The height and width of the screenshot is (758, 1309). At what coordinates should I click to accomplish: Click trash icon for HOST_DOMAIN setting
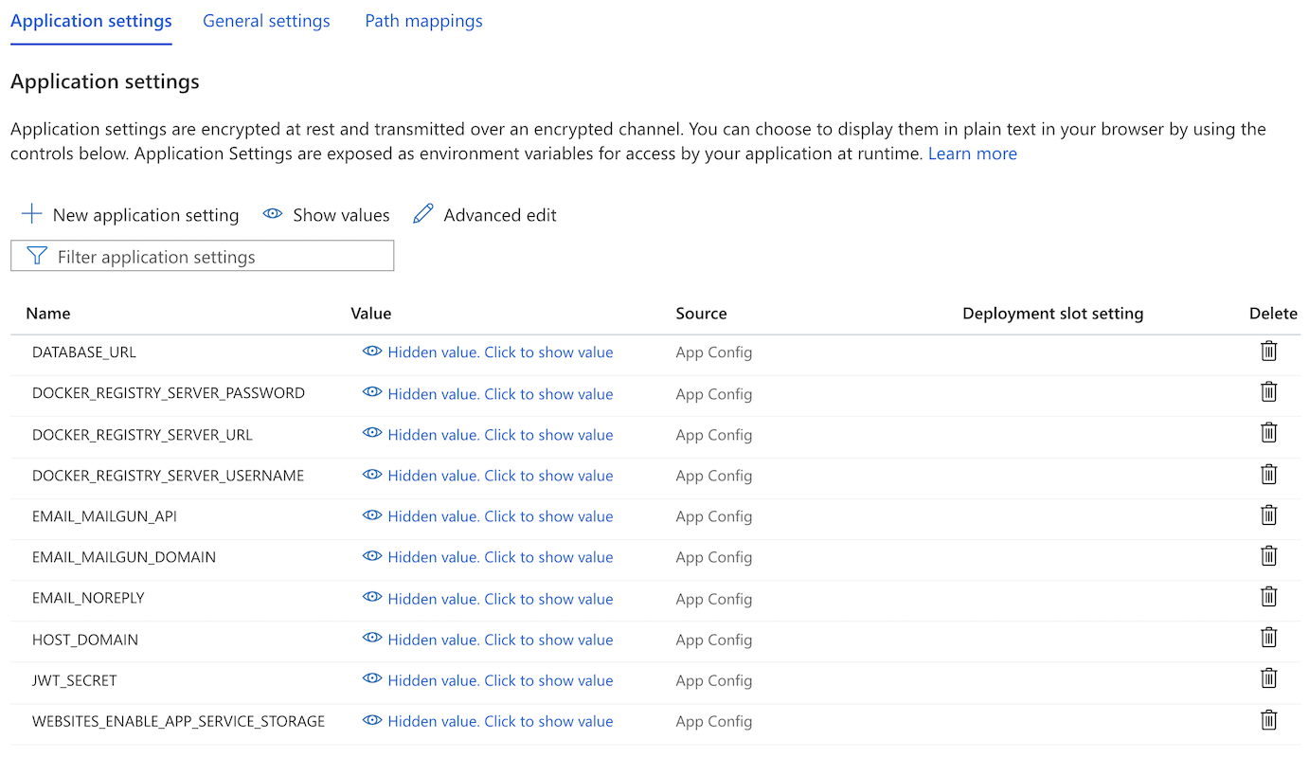point(1268,639)
